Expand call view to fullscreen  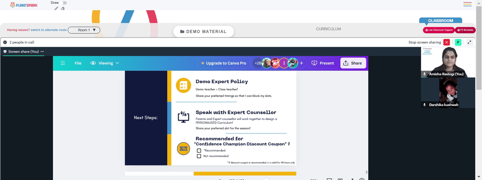click(x=469, y=42)
